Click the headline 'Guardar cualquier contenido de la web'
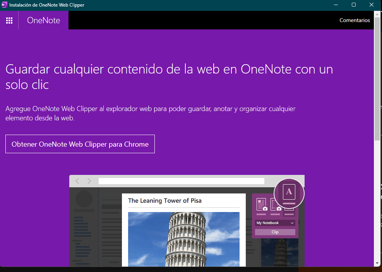Image resolution: width=382 pixels, height=272 pixels. tap(169, 77)
